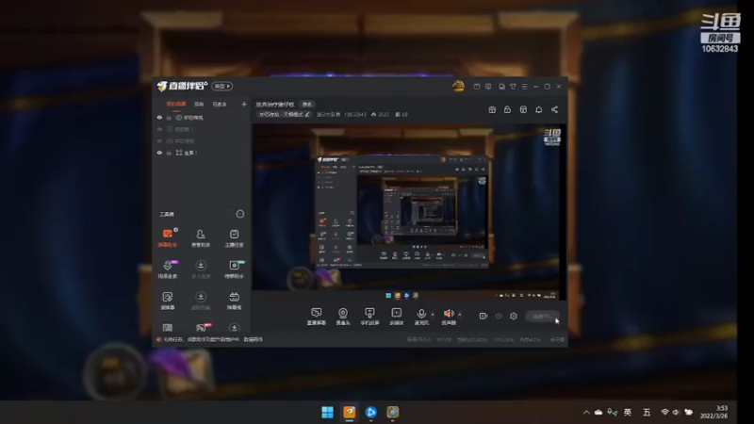Image resolution: width=754 pixels, height=424 pixels.
Task: Click the download tool in third tool row
Action: tap(201, 300)
